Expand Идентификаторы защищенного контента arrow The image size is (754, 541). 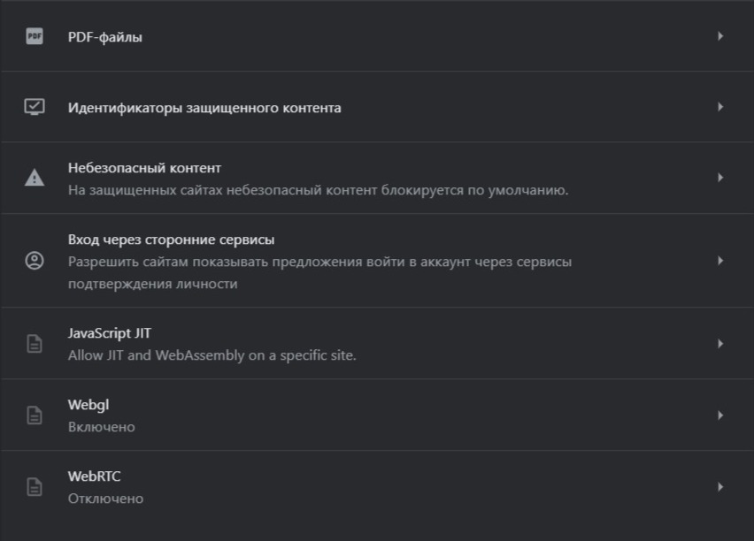(x=720, y=107)
